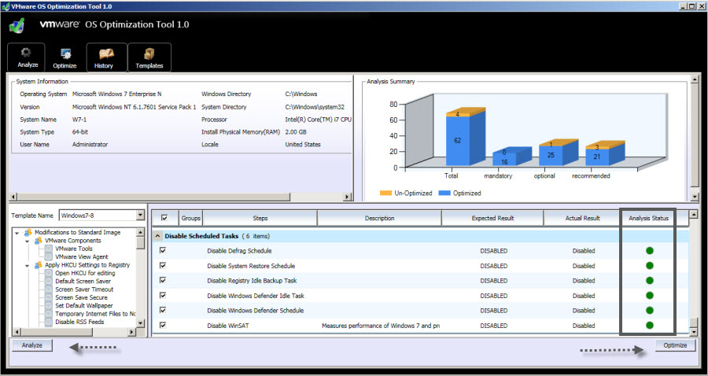
Task: Click down arrow of steps table scrollbar
Action: pos(694,332)
